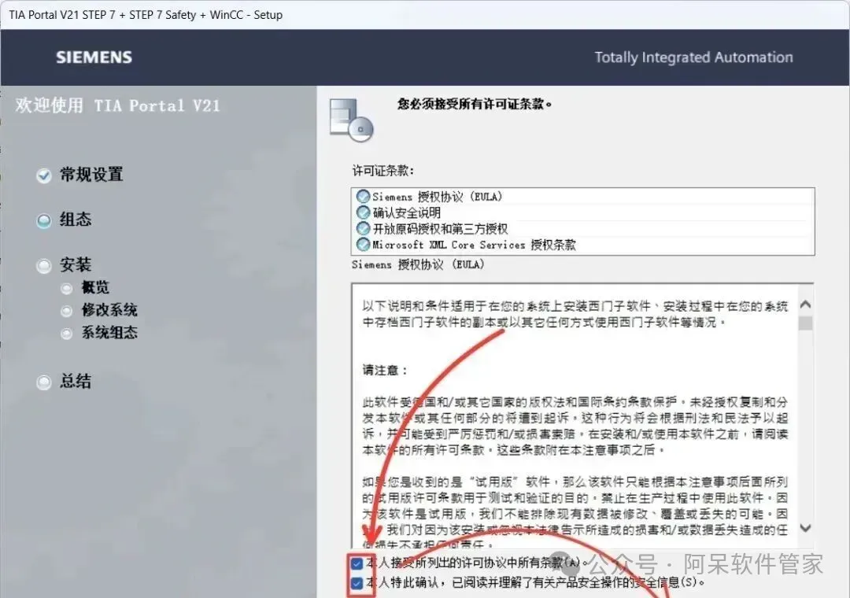Click the globe icon beside 确认安全说明
Image resolution: width=850 pixels, height=598 pixels.
pos(363,212)
